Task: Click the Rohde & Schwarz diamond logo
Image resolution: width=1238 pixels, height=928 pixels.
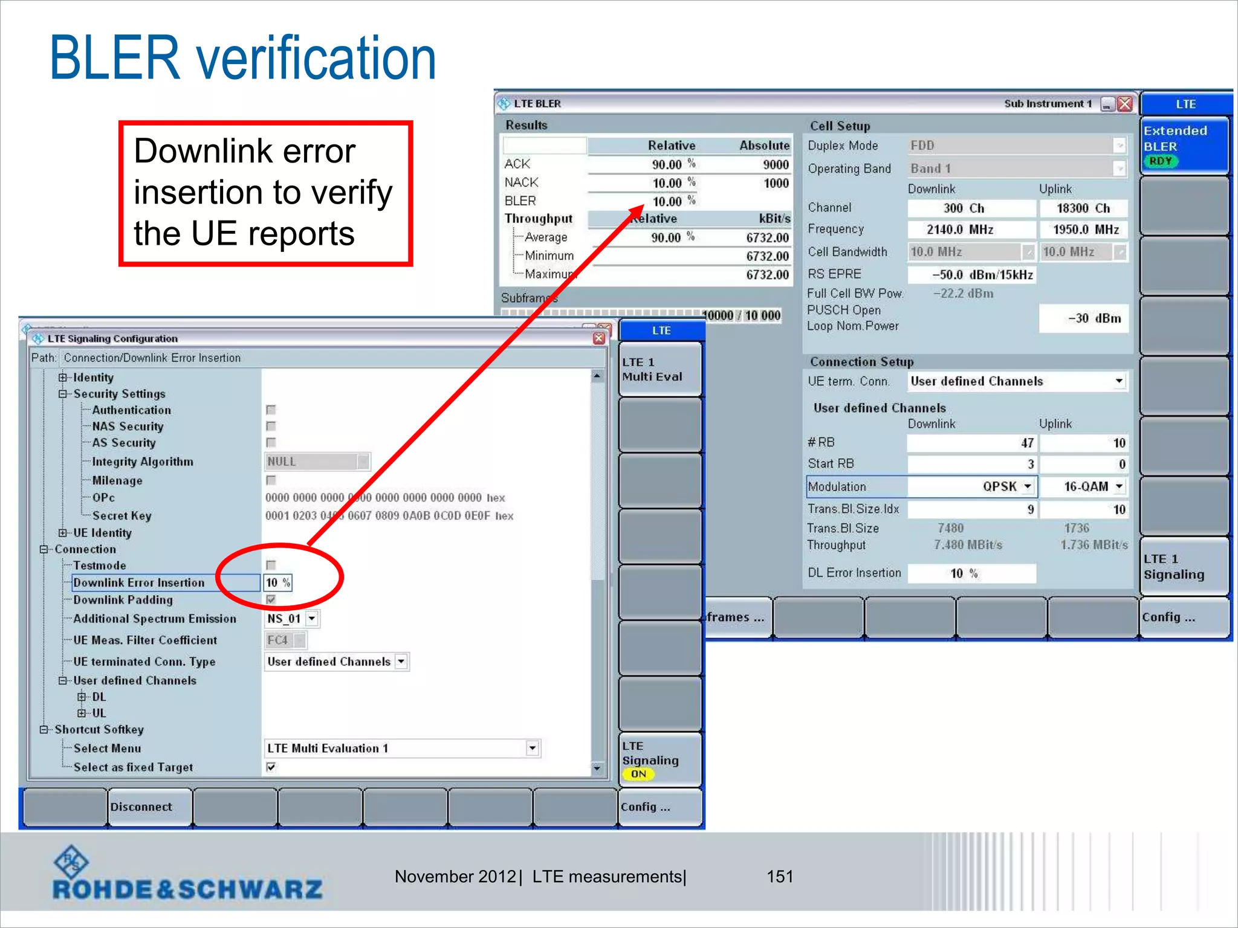Action: pos(71,862)
